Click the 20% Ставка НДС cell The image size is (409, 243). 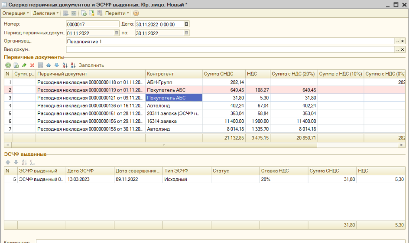284,179
